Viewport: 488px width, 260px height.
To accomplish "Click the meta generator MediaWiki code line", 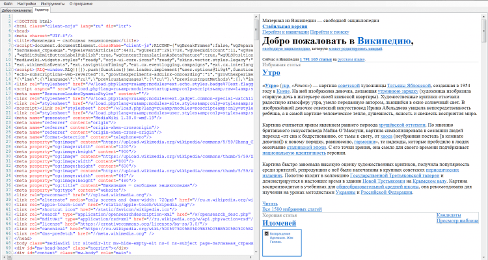I will point(88,118).
